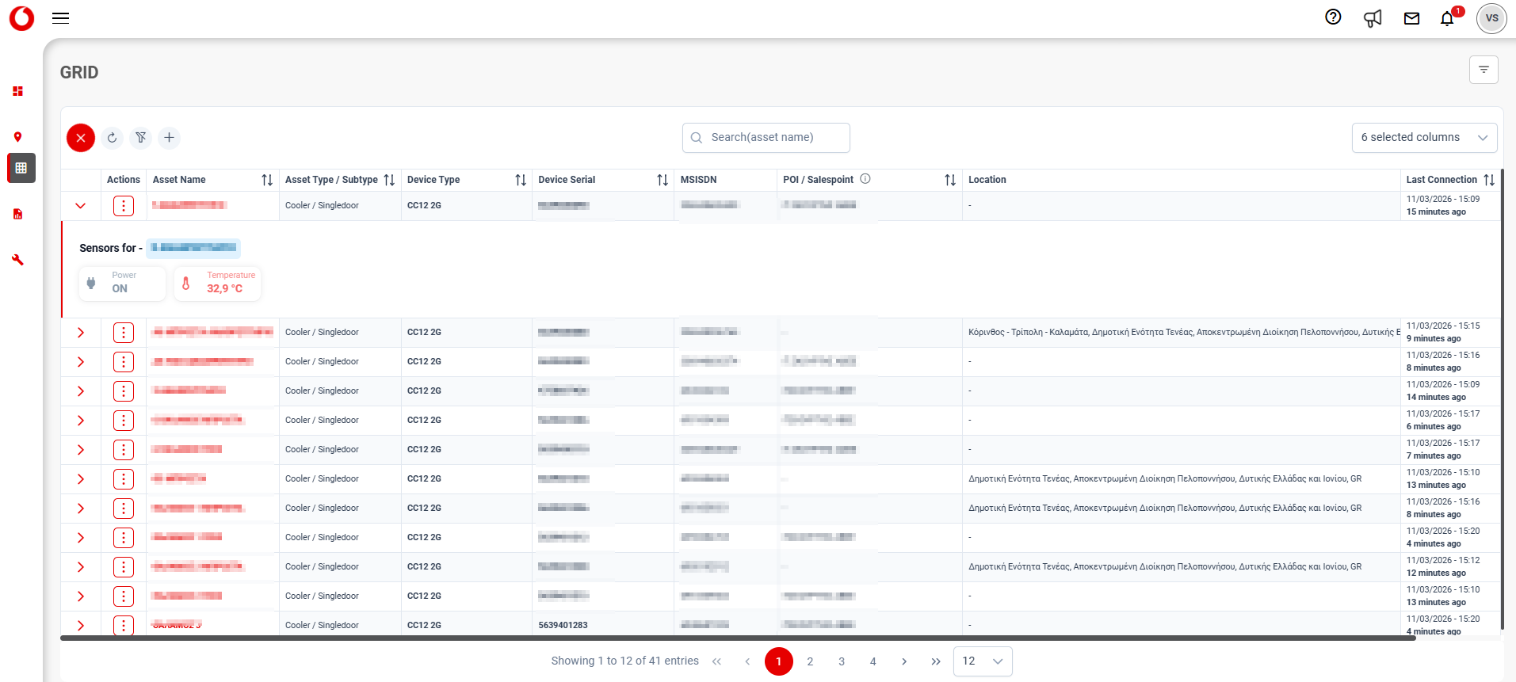This screenshot has width=1516, height=682.
Task: Sort by Device Serial column
Action: tap(663, 180)
